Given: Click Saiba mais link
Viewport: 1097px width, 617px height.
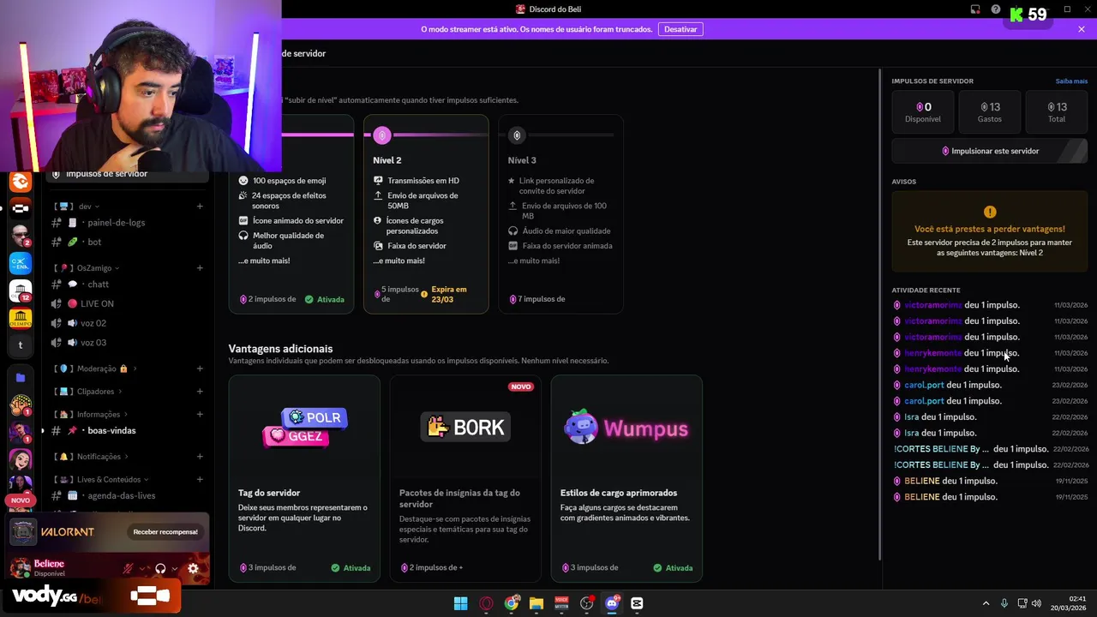Looking at the screenshot, I should coord(1071,81).
